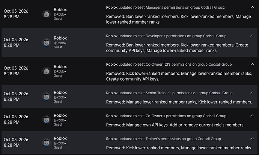Collapse the Developer roleset audit entry
Screen dimensions: 259x155
[252, 36]
